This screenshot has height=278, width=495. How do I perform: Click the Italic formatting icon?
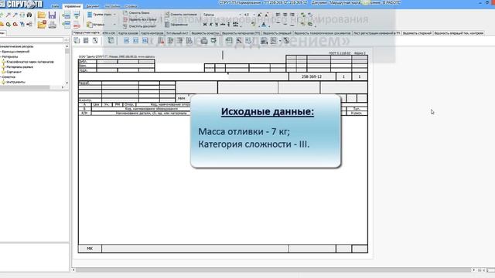point(210,24)
